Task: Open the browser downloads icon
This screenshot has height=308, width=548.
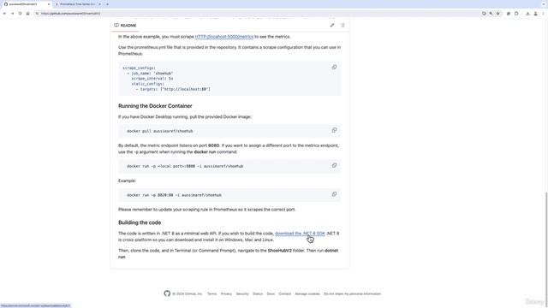Action: point(527,14)
